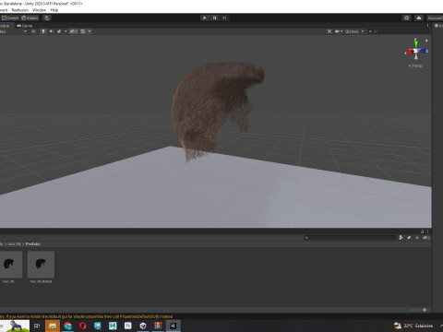This screenshot has height=332, width=443.
Task: Open the Help menu
Action: tap(54, 10)
